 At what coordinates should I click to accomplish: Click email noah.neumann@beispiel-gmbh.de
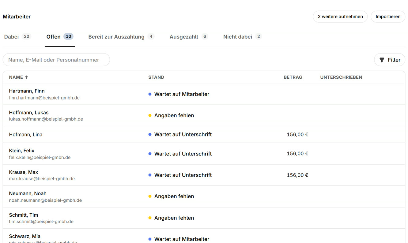click(x=45, y=200)
